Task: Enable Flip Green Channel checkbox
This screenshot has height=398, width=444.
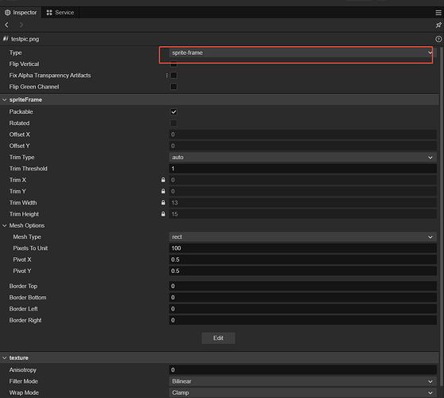Action: click(174, 87)
